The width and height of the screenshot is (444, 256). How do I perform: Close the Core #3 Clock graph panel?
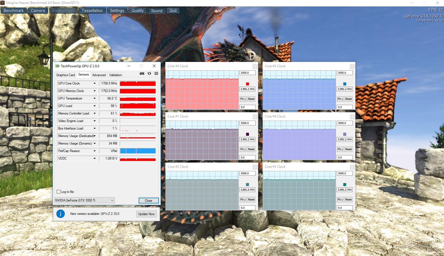pyautogui.click(x=352, y=66)
